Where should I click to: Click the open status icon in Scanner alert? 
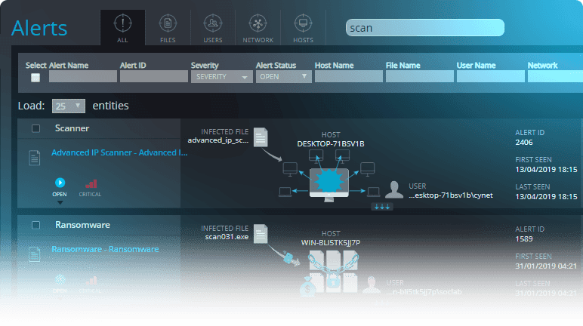point(60,183)
